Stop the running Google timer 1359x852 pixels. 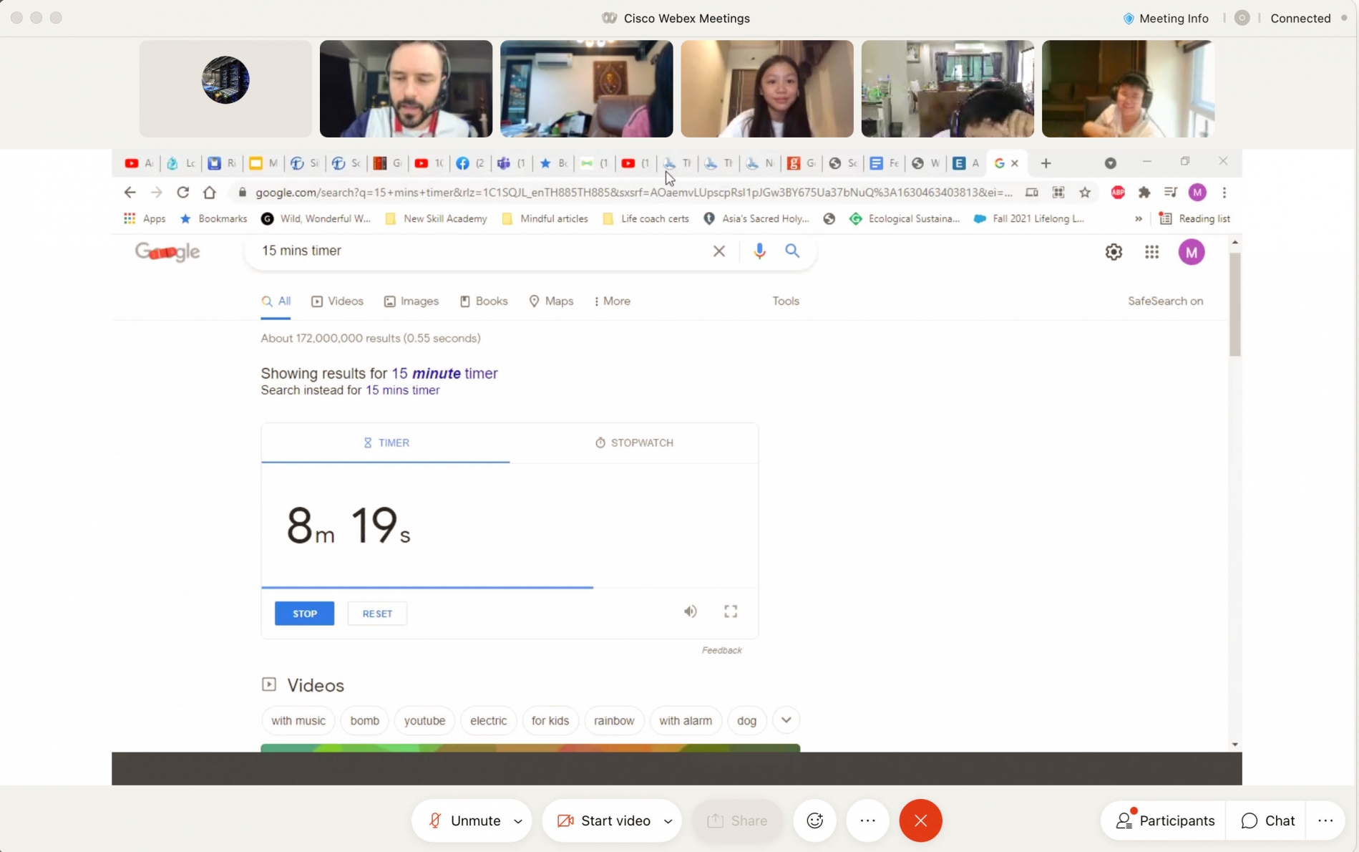[x=304, y=614]
